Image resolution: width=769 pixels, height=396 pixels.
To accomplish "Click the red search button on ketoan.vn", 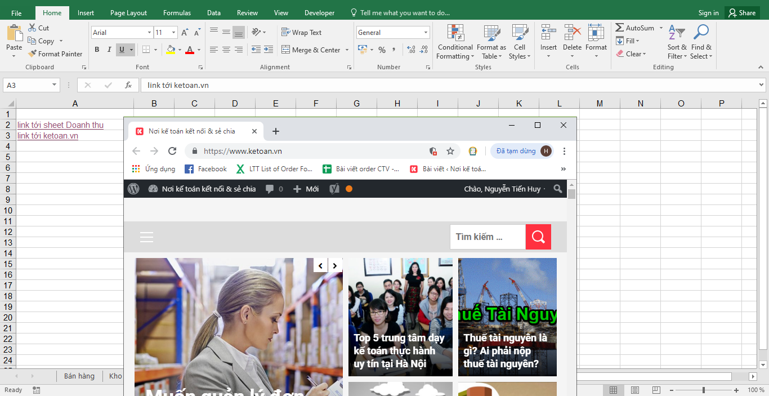I will (x=538, y=237).
